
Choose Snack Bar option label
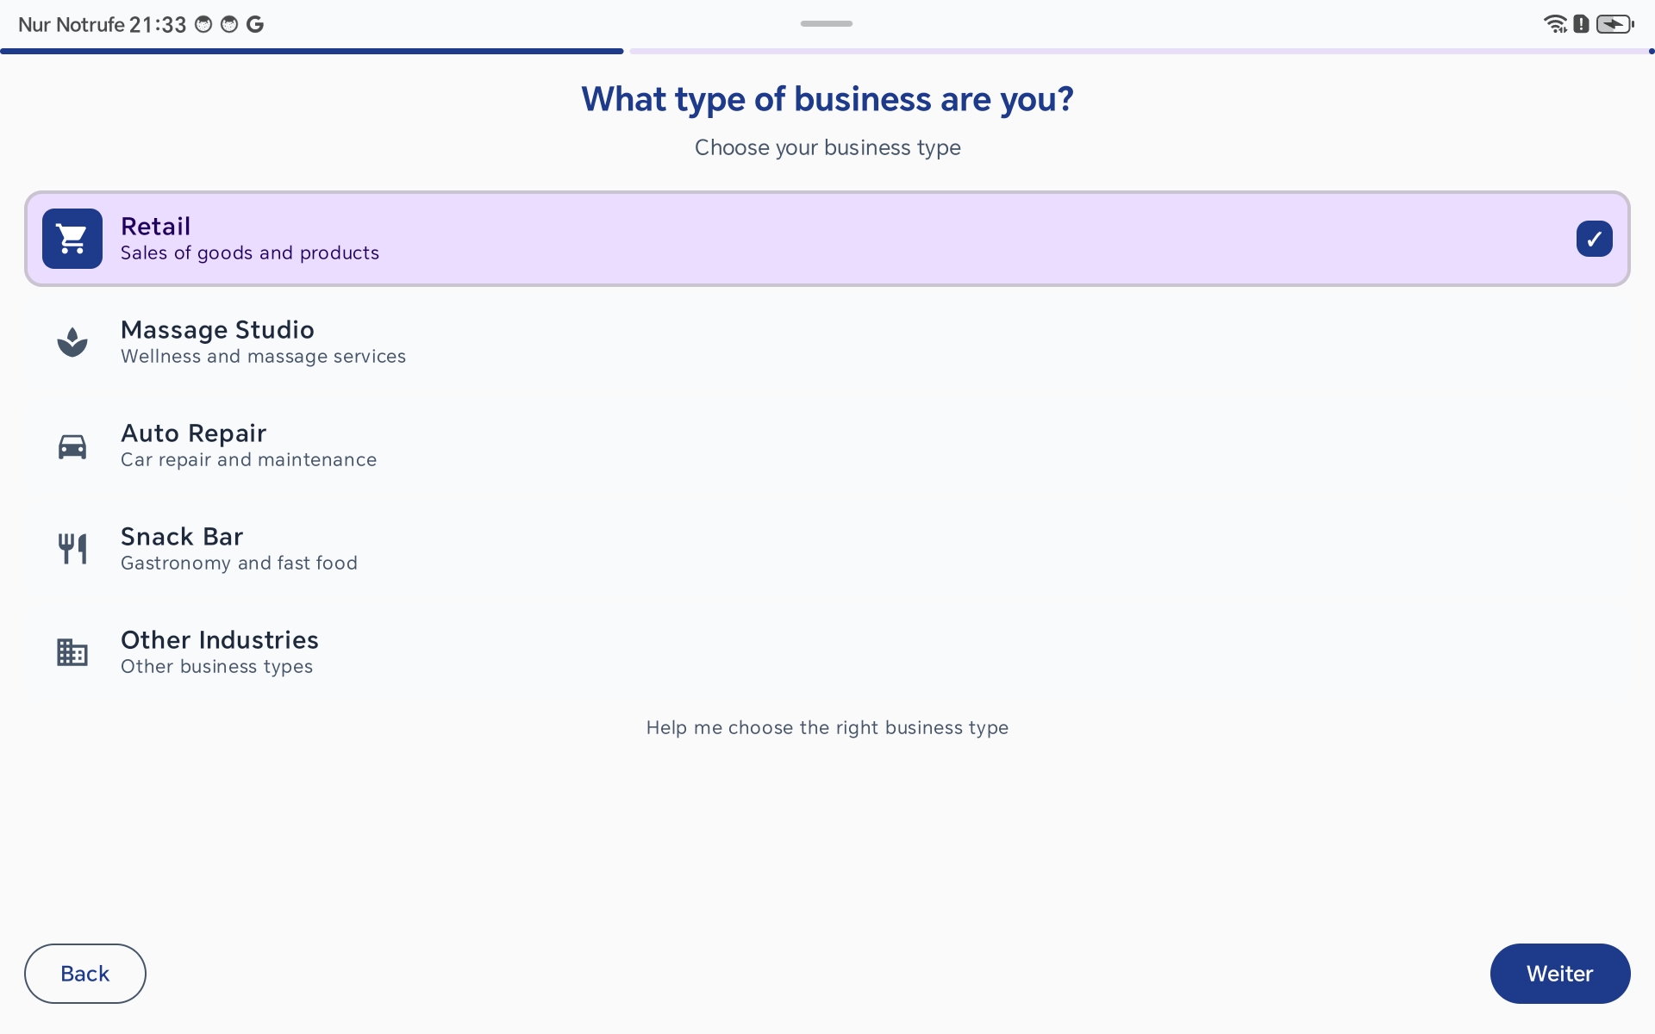pos(182,537)
